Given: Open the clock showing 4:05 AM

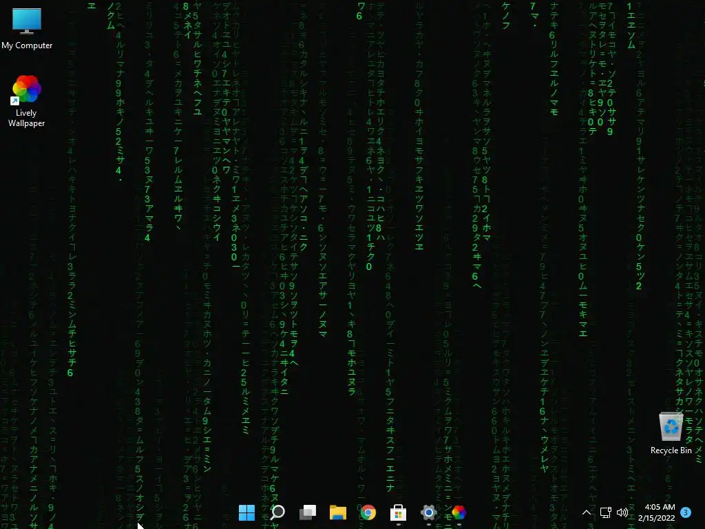Looking at the screenshot, I should tap(656, 512).
